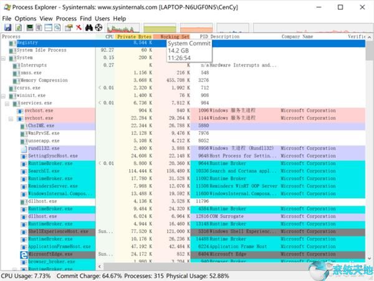This screenshot has height=281, width=374.
Task: Click Commit Charge: 64.67% in status bar
Action: tap(89, 276)
